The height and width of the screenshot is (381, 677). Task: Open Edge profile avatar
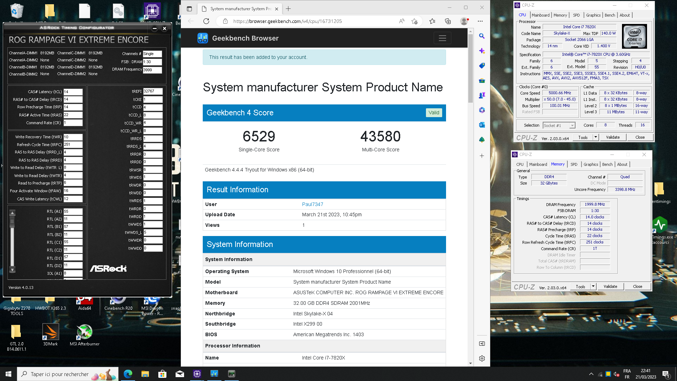(x=464, y=21)
